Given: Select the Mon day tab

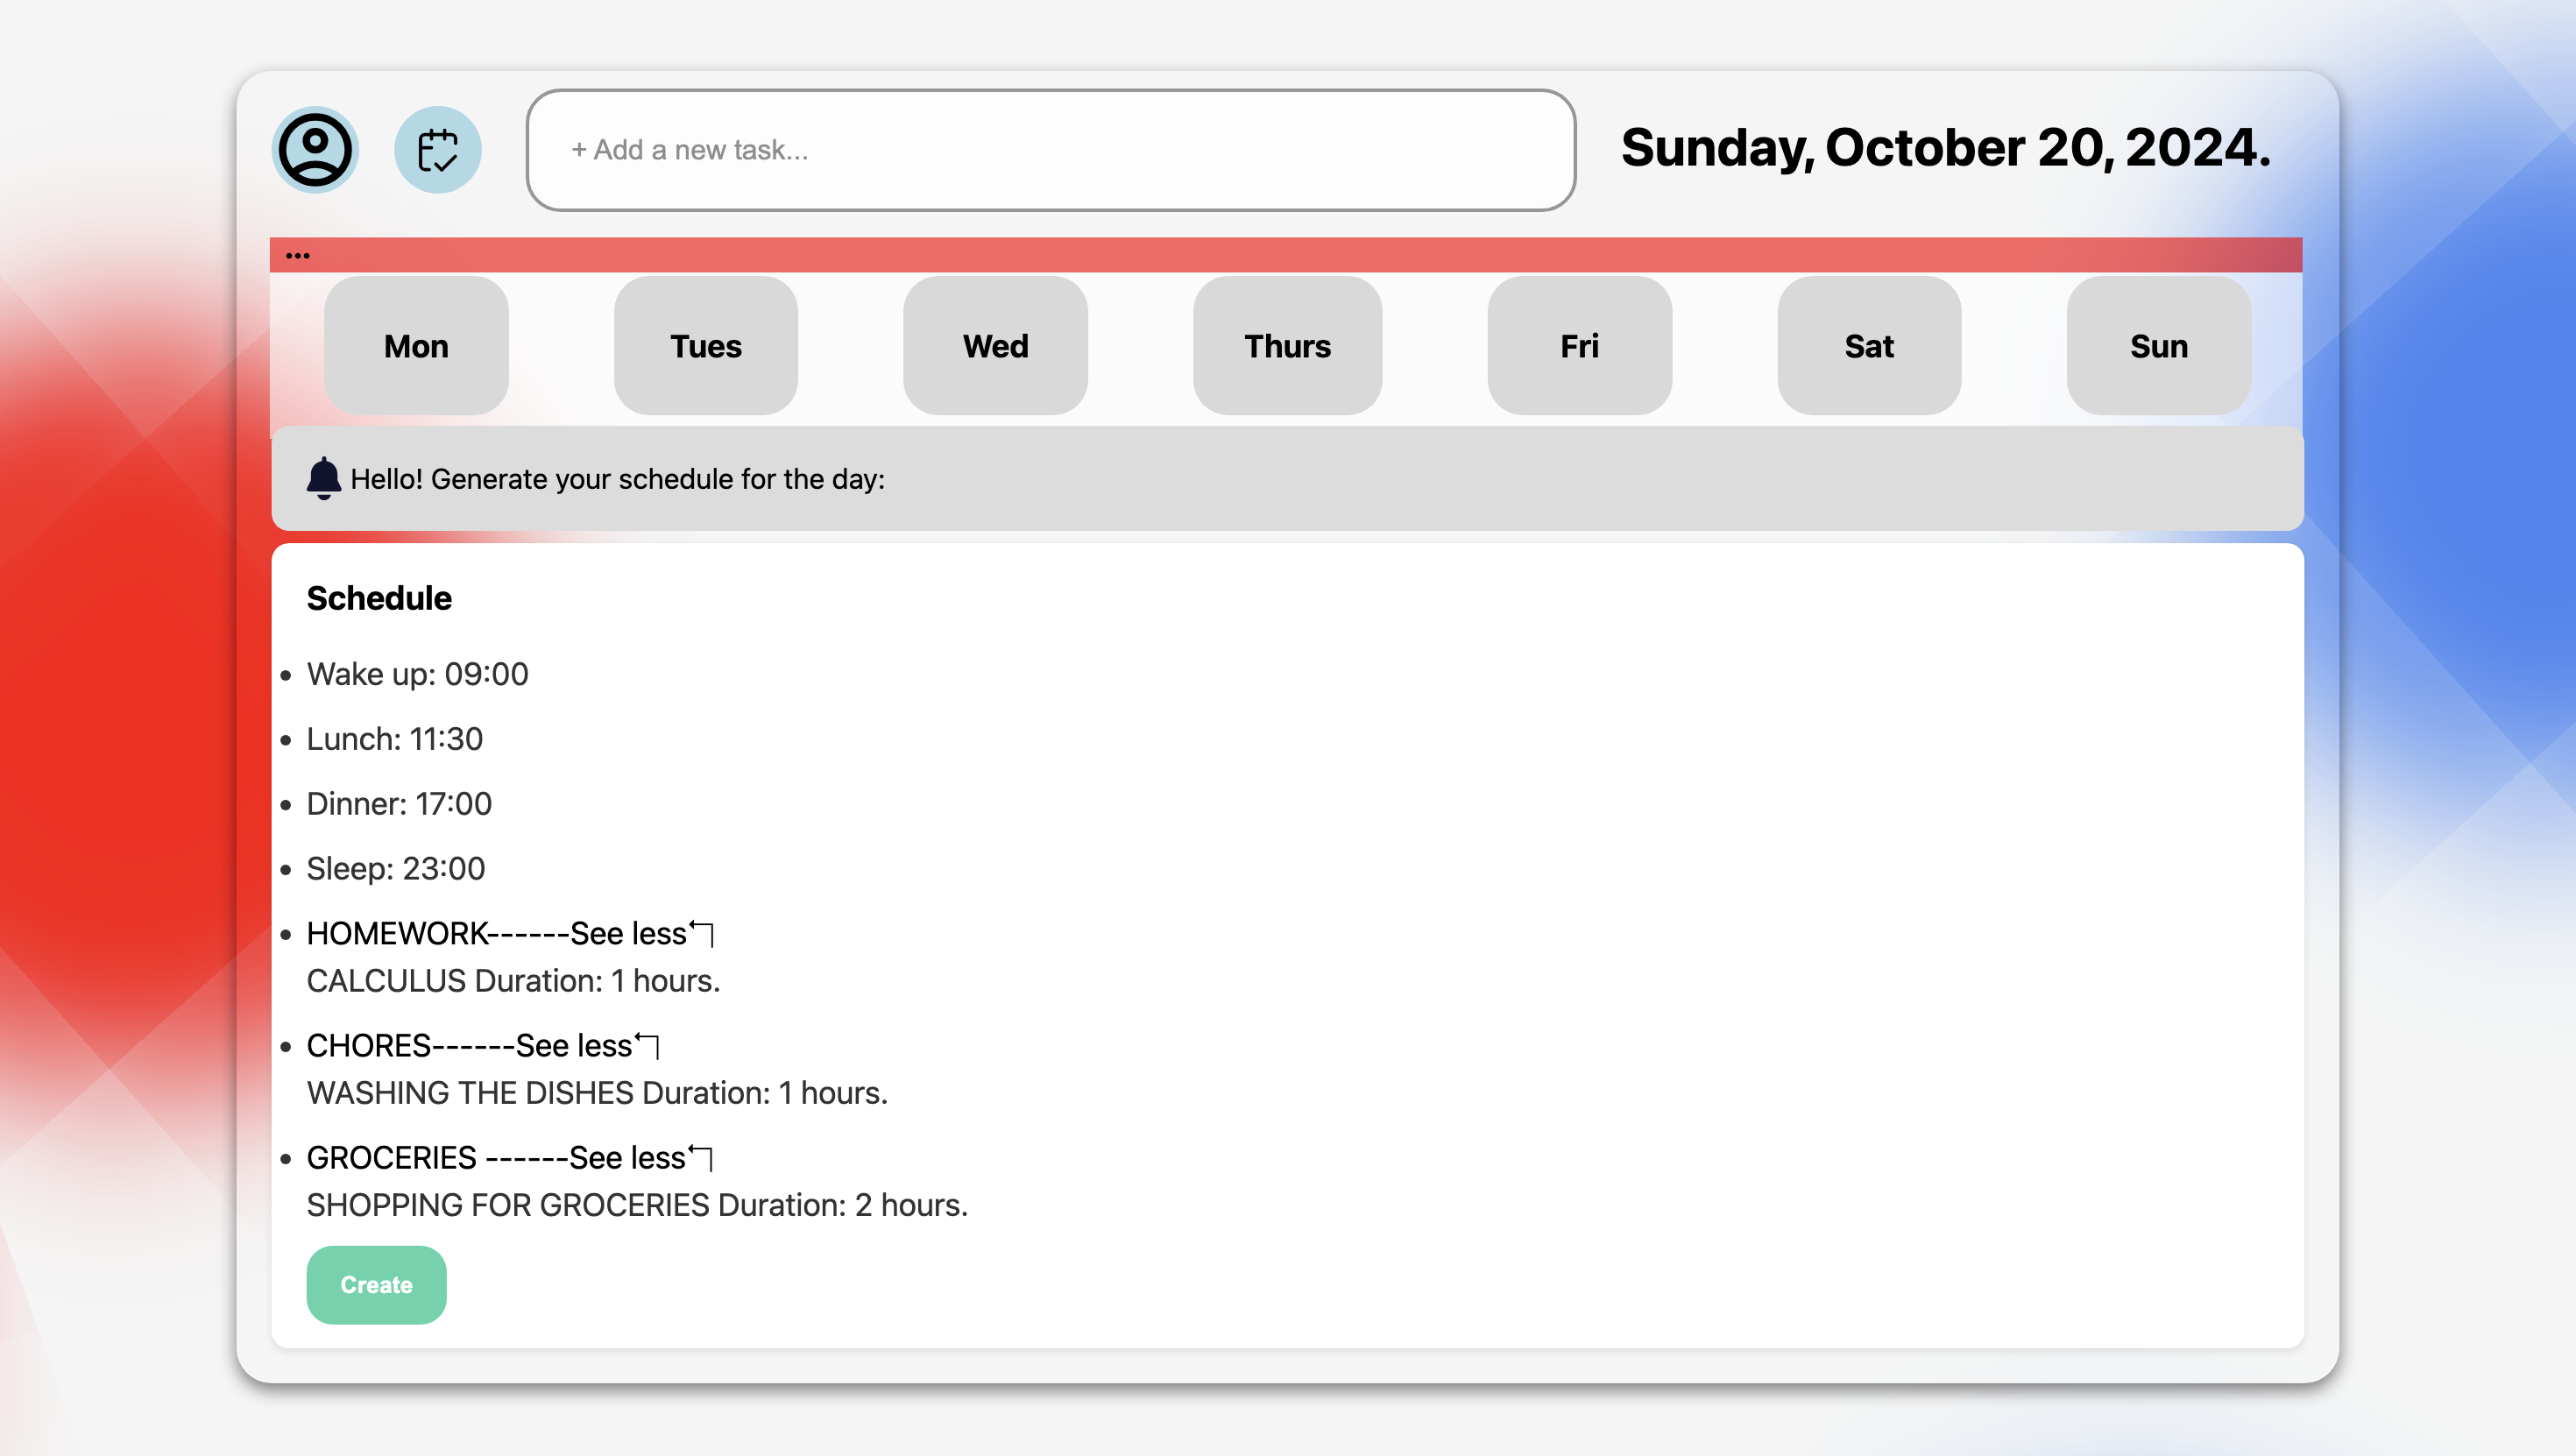Looking at the screenshot, I should (x=416, y=346).
